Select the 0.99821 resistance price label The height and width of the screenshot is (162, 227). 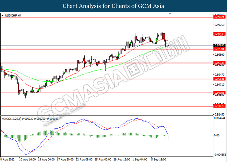219,17
